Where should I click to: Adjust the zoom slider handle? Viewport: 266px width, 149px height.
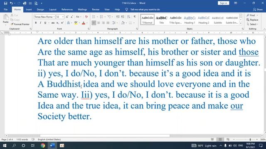[x=250, y=139]
